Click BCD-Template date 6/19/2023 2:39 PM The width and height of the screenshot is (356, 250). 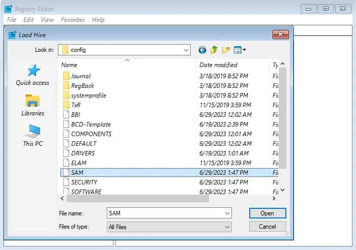(x=224, y=124)
